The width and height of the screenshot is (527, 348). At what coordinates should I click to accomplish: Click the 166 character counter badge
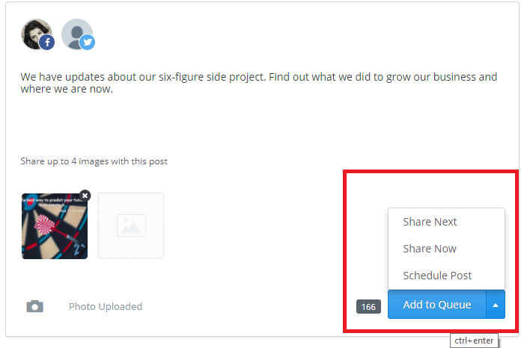tap(368, 306)
